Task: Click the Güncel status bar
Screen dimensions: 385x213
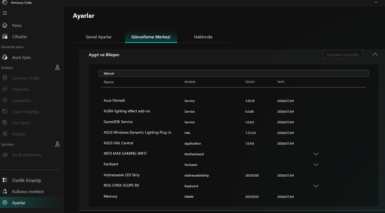Action: tap(233, 73)
